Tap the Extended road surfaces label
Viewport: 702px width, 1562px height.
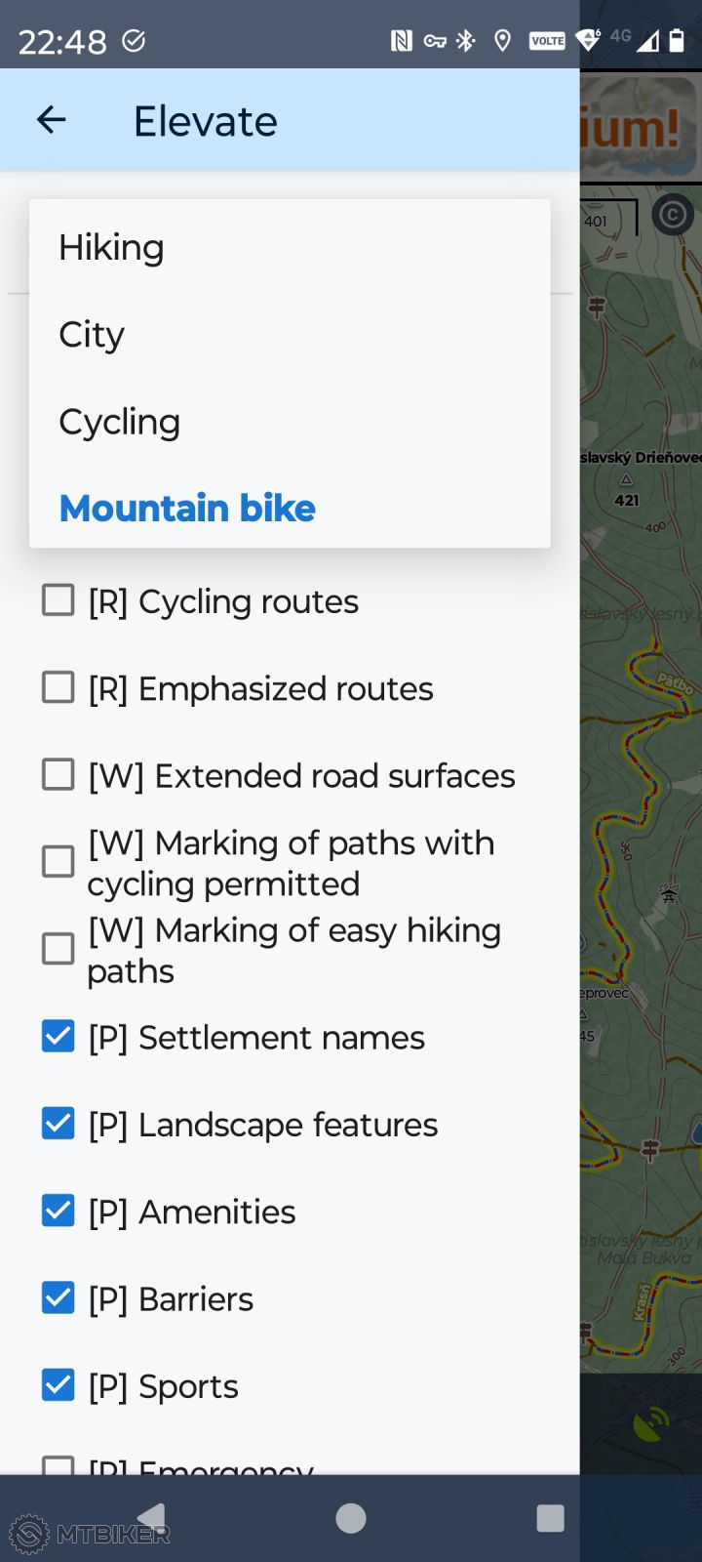pos(301,775)
